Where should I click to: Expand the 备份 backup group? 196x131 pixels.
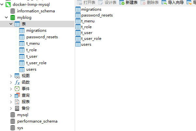click(x=11, y=108)
